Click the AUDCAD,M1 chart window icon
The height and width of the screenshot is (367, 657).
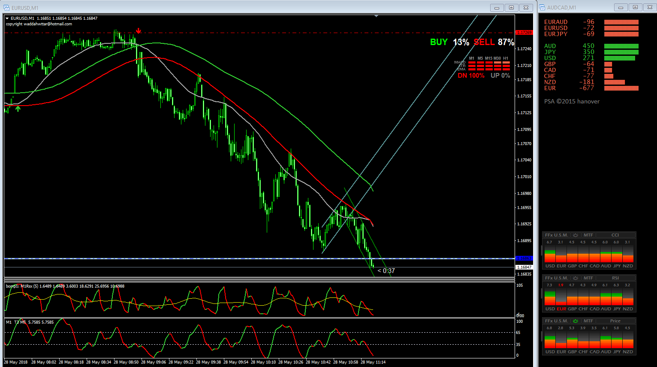pos(542,8)
